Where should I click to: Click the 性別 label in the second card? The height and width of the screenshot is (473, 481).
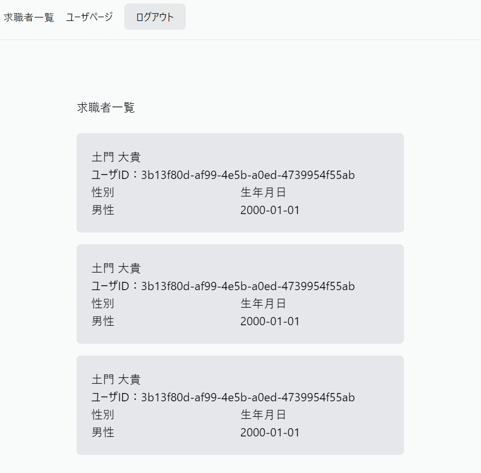103,304
